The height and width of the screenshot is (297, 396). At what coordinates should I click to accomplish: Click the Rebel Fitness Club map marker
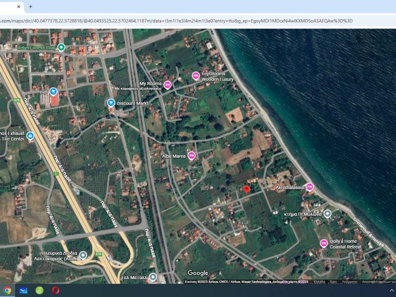point(61,48)
